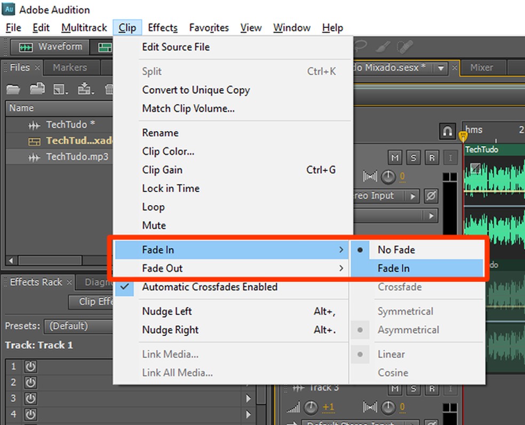Toggle power for effects slot 4
This screenshot has height=425, width=525.
click(30, 414)
